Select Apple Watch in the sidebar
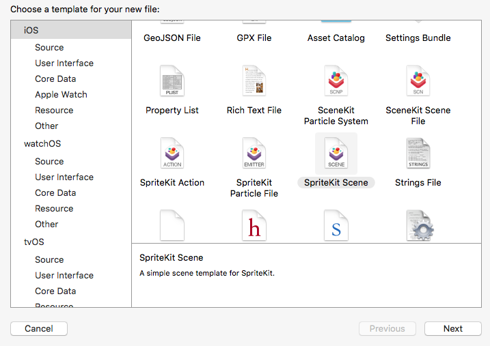The height and width of the screenshot is (346, 490). [61, 95]
